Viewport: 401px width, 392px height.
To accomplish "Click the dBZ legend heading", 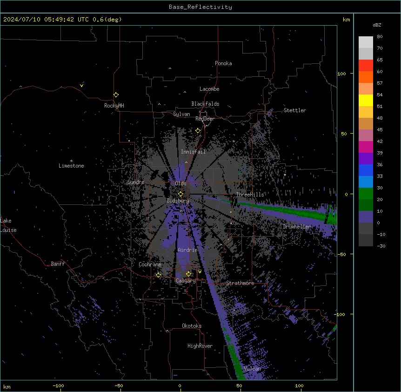I will 377,25.
